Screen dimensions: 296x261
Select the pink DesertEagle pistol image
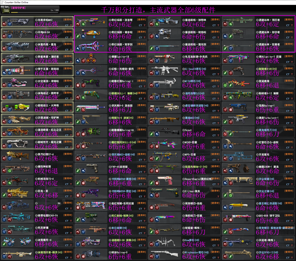click(x=165, y=180)
